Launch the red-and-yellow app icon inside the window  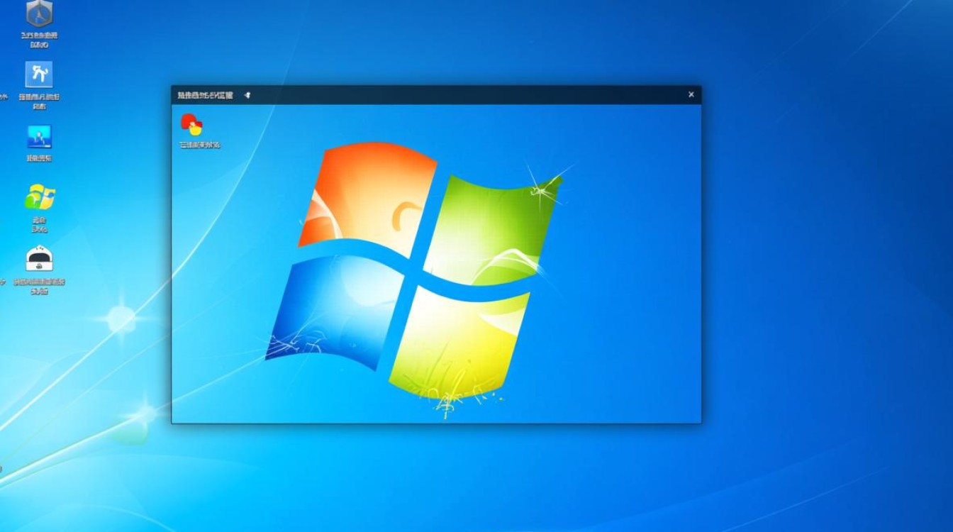coord(191,126)
